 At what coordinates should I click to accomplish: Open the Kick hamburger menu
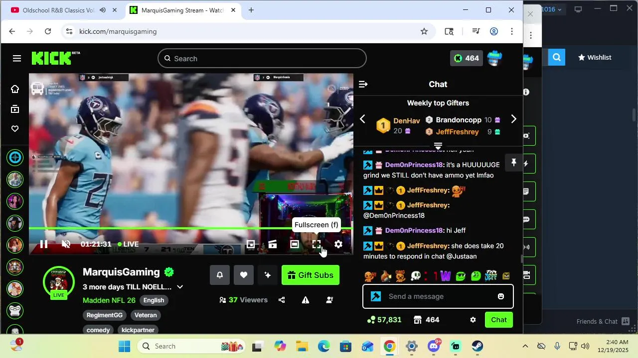click(17, 59)
